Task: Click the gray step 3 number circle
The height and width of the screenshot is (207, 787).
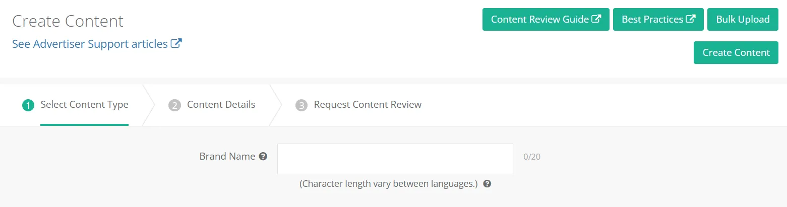Action: click(301, 105)
